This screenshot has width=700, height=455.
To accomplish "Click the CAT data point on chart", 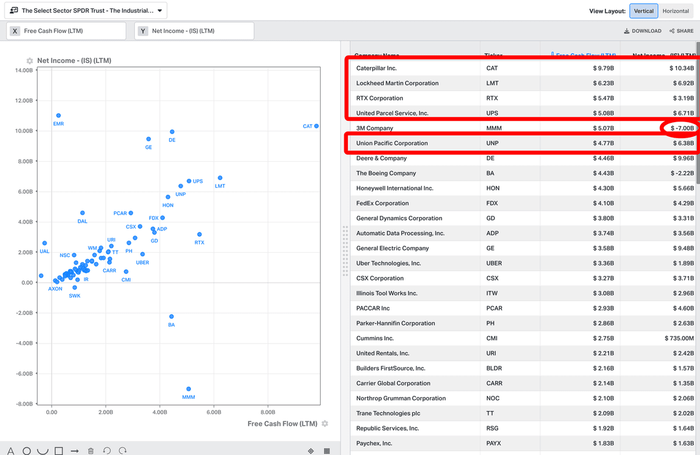I will (316, 126).
